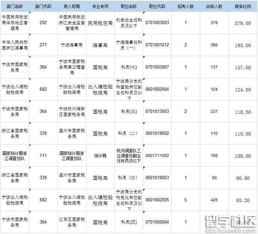Select position code 0701001012 cell
This screenshot has height=234, width=258.
pos(157,45)
